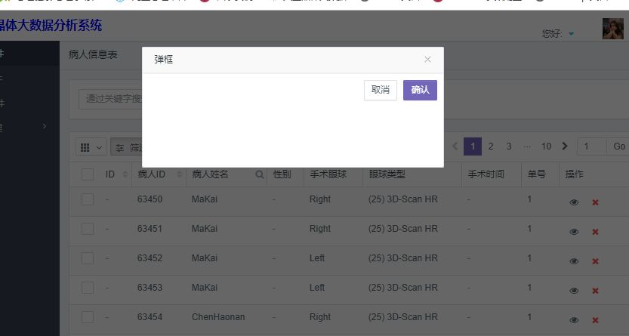
Task: Delete patient row 63452 with red X
Action: 595,261
